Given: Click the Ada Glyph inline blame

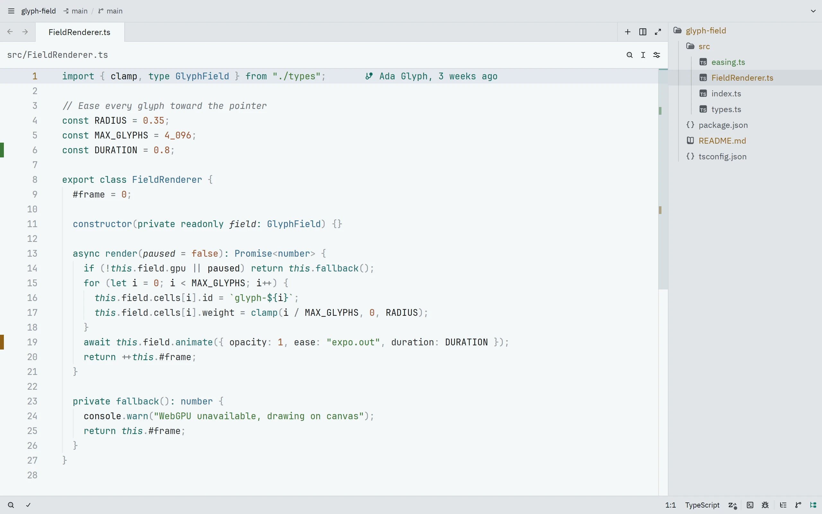Looking at the screenshot, I should [431, 76].
